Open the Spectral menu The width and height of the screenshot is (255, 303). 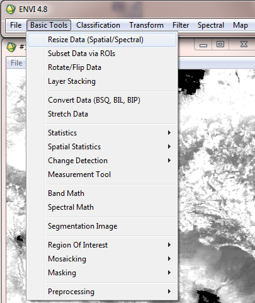coord(211,25)
